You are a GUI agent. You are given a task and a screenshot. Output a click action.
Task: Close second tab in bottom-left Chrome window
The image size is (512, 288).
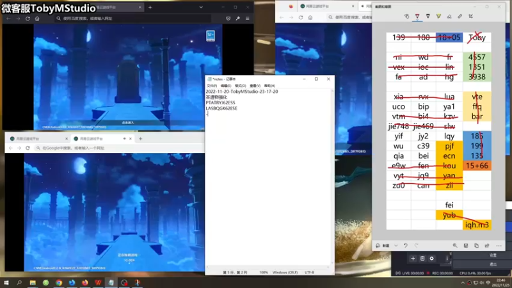coord(131,139)
